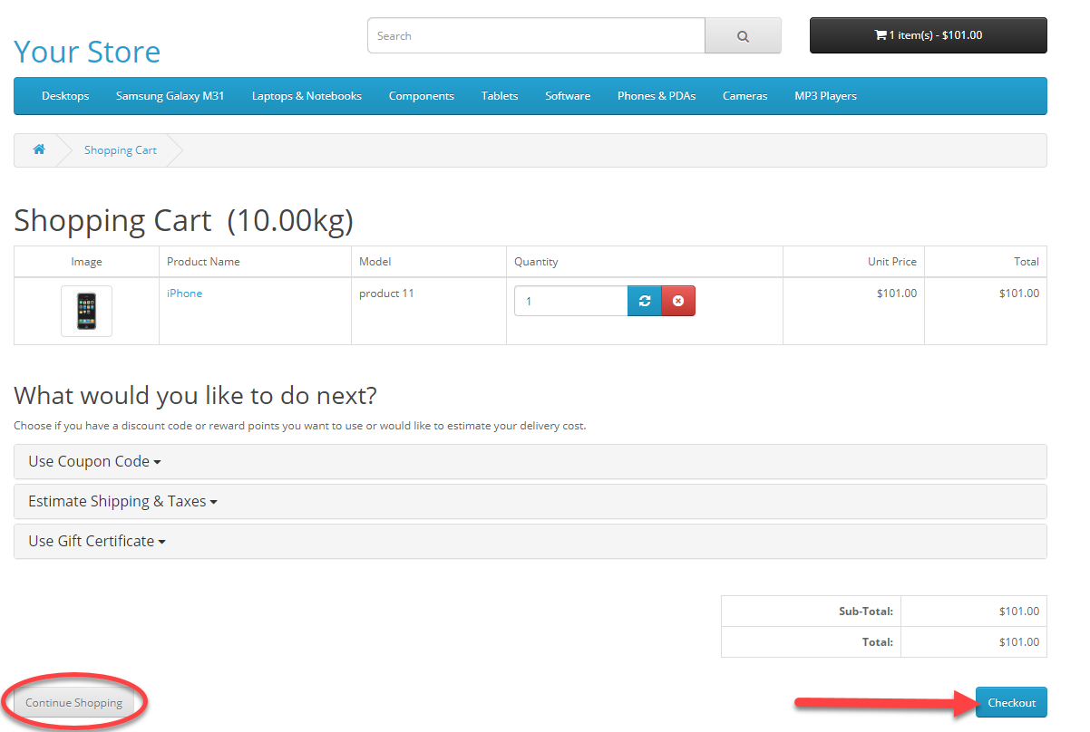This screenshot has width=1090, height=732.
Task: Update quantity with the refresh button
Action: (x=645, y=301)
